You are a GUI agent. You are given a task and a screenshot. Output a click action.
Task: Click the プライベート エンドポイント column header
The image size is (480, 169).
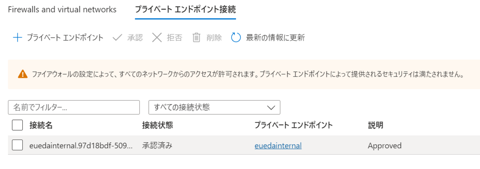(294, 125)
